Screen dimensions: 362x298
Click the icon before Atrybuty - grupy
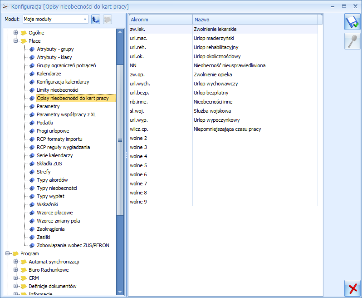click(x=32, y=49)
